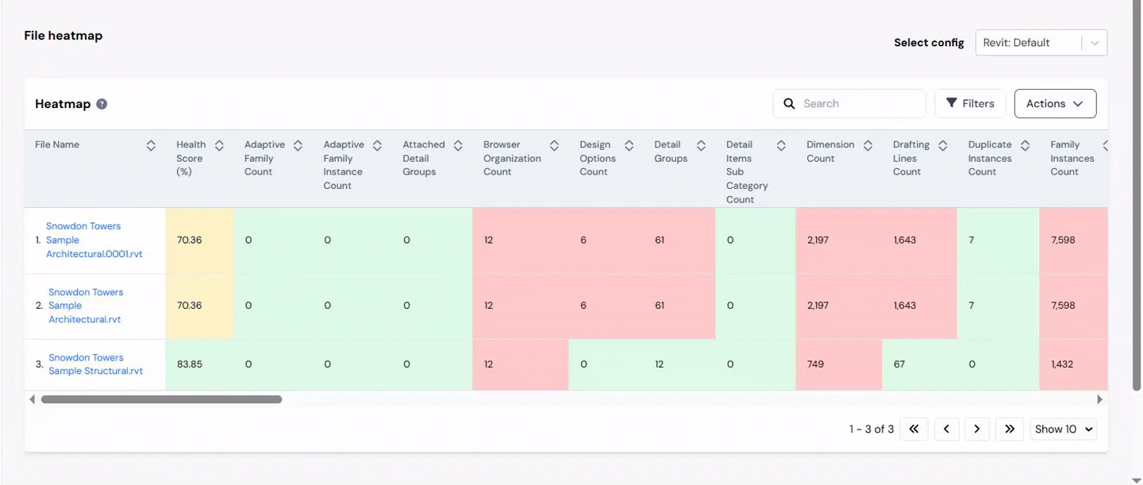The width and height of the screenshot is (1143, 485).
Task: Go to next page arrow
Action: pyautogui.click(x=976, y=429)
